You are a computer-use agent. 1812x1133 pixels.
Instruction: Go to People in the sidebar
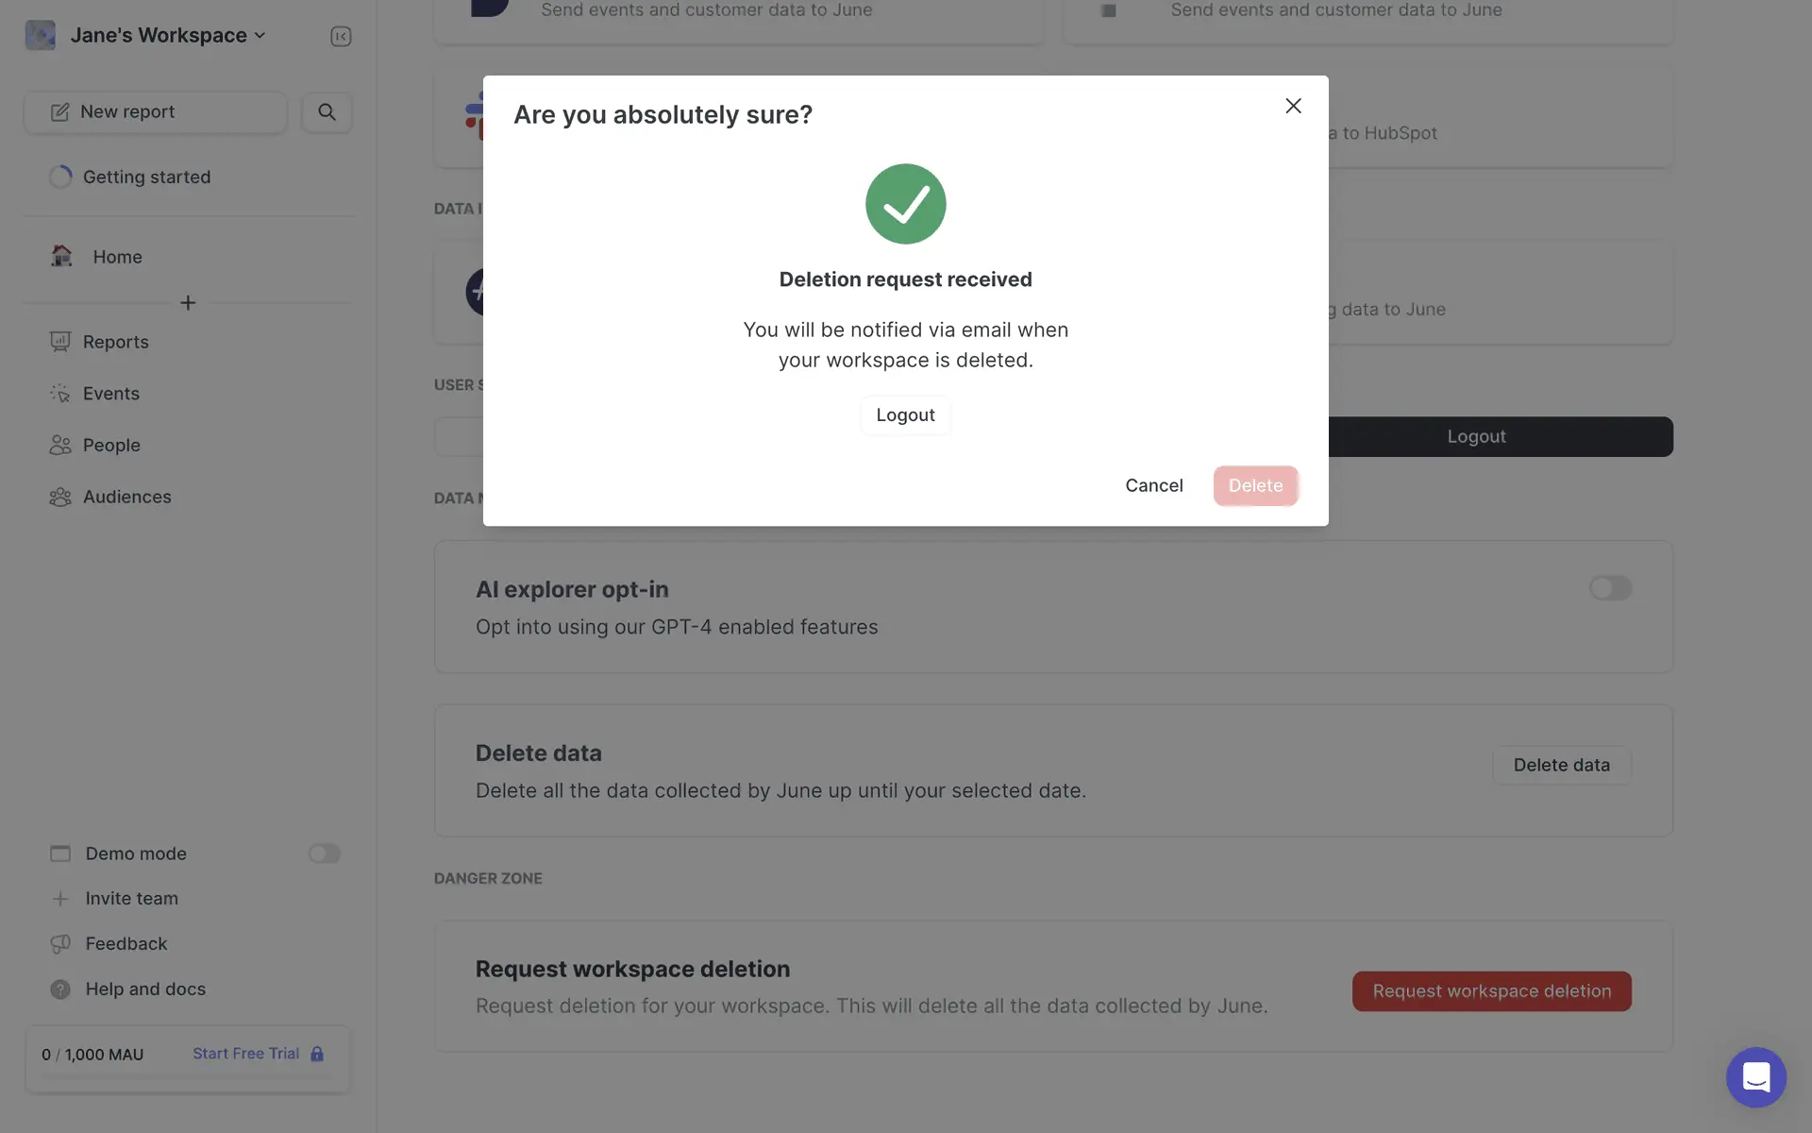tap(111, 445)
